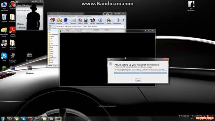Switch to the Minecraft block taskbar icon
This screenshot has height=121, width=215.
tap(58, 119)
